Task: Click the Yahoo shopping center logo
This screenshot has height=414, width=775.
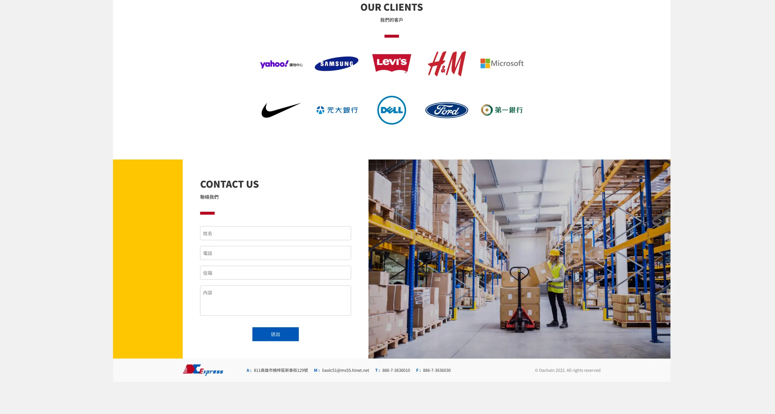Action: [281, 64]
